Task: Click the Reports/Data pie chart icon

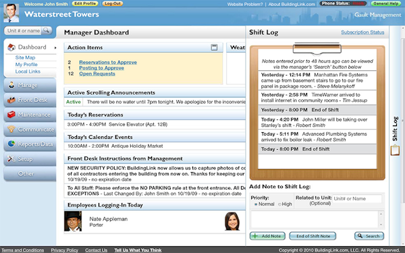Action: point(11,144)
